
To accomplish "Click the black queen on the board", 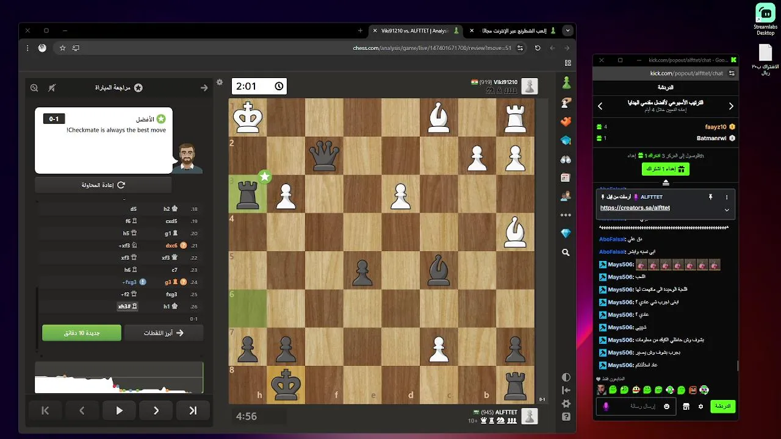I will coord(324,155).
